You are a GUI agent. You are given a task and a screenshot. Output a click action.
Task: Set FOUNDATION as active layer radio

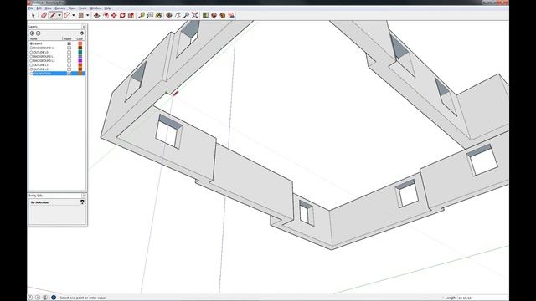32,74
